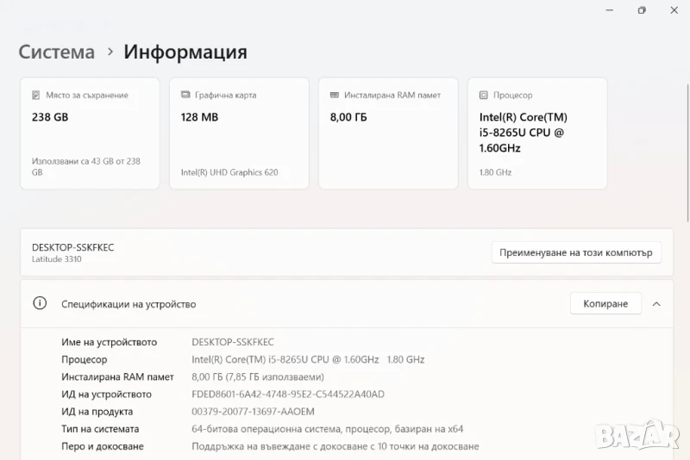Click the RAM icon beside Инсталирана RAM памет
This screenshot has height=460, width=690.
click(x=335, y=96)
